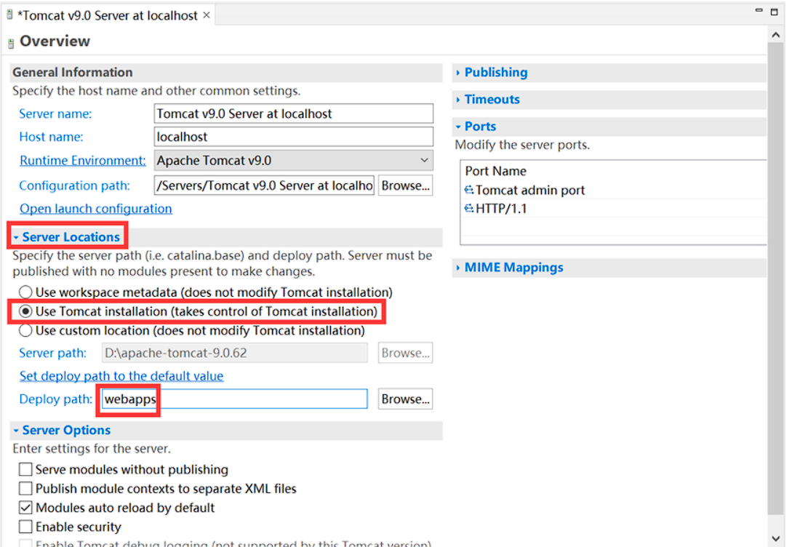Click the vertical scrollbar thumb
This screenshot has width=792, height=547.
775,279
